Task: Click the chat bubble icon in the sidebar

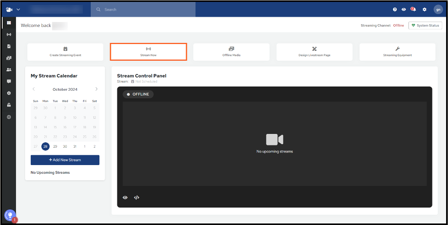Action: click(9, 82)
